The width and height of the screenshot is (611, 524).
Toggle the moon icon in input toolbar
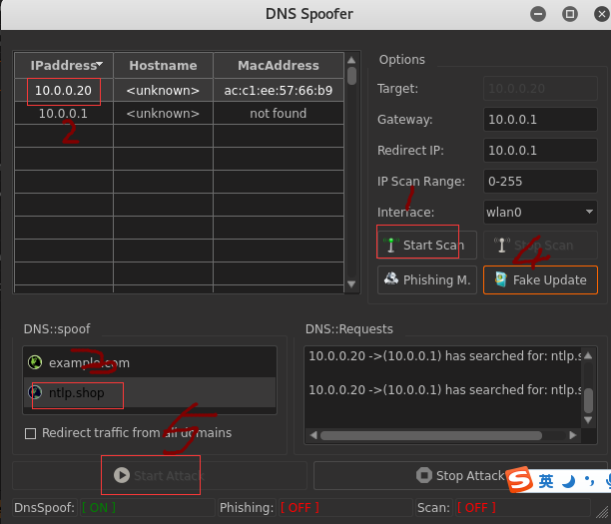[569, 481]
